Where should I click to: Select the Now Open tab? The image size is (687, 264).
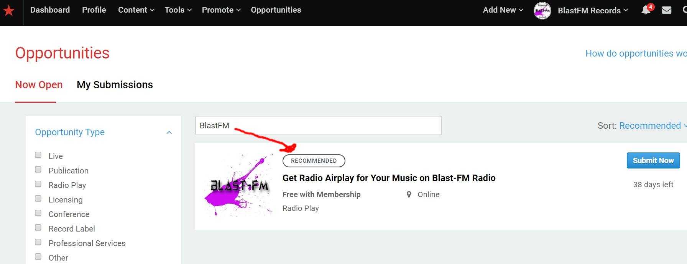[x=39, y=85]
